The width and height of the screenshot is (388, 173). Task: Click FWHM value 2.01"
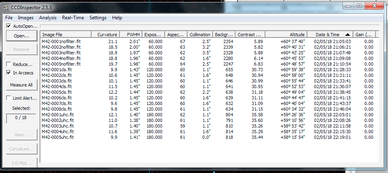(135, 41)
